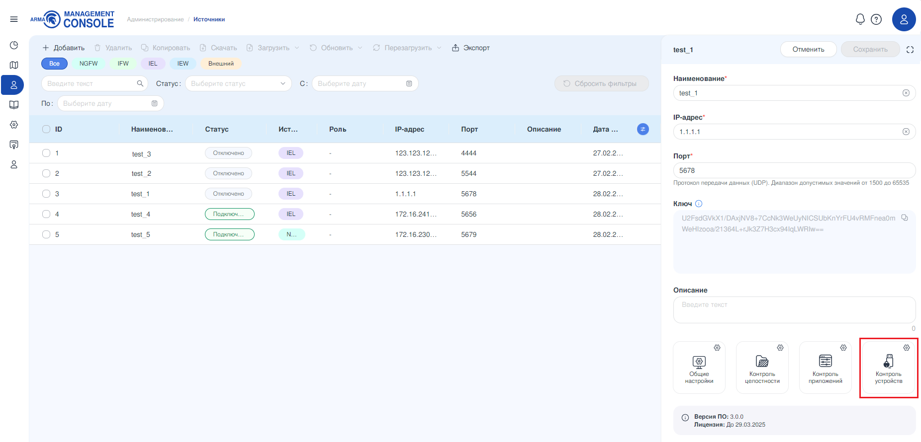
Task: Open the По date picker
Action: (110, 103)
